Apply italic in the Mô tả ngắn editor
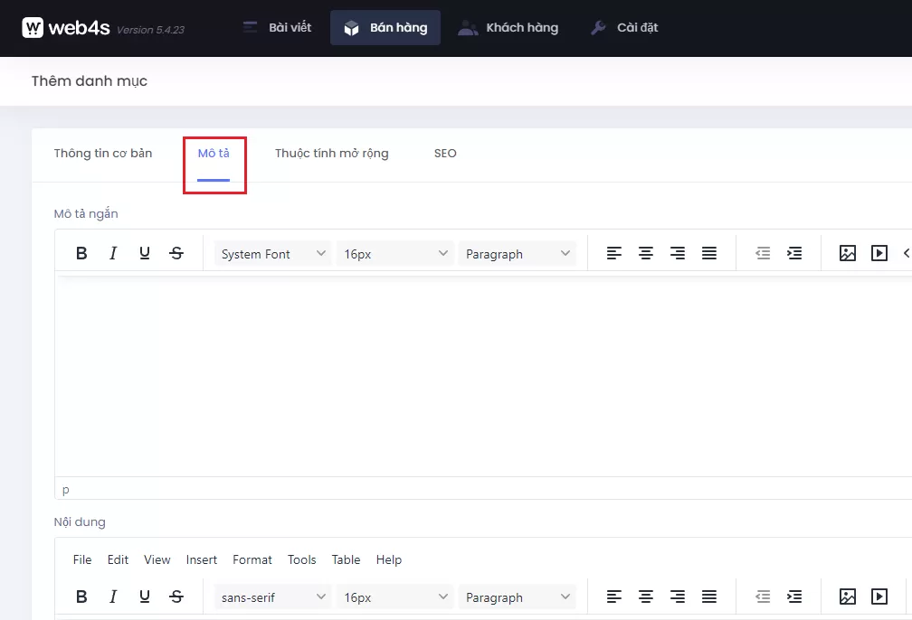912x620 pixels. 113,254
